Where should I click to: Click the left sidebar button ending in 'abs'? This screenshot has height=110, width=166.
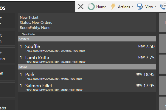7,105
